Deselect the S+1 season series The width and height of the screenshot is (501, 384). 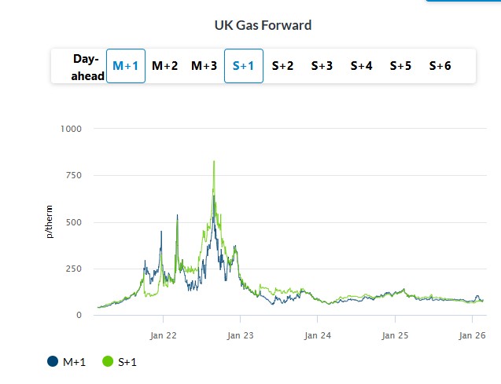pos(244,66)
